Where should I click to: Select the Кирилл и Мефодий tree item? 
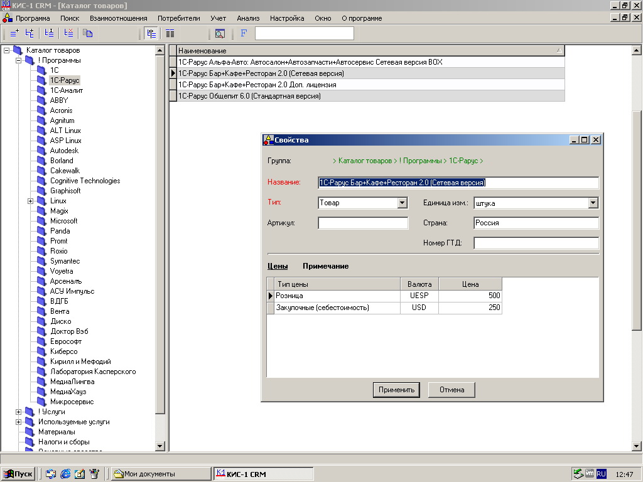click(80, 361)
